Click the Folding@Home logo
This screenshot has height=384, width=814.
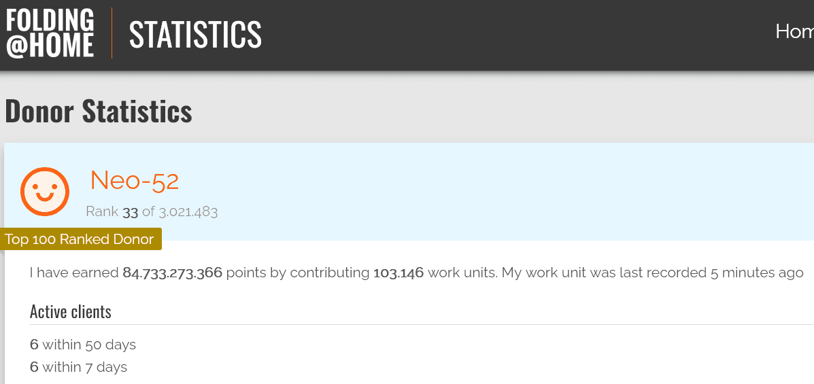50,33
